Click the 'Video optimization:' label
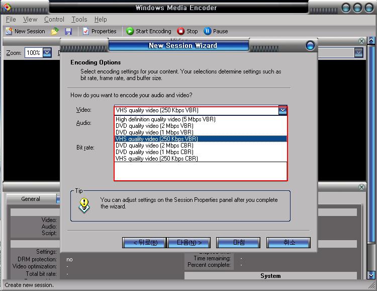377x291 pixels. pyautogui.click(x=34, y=266)
